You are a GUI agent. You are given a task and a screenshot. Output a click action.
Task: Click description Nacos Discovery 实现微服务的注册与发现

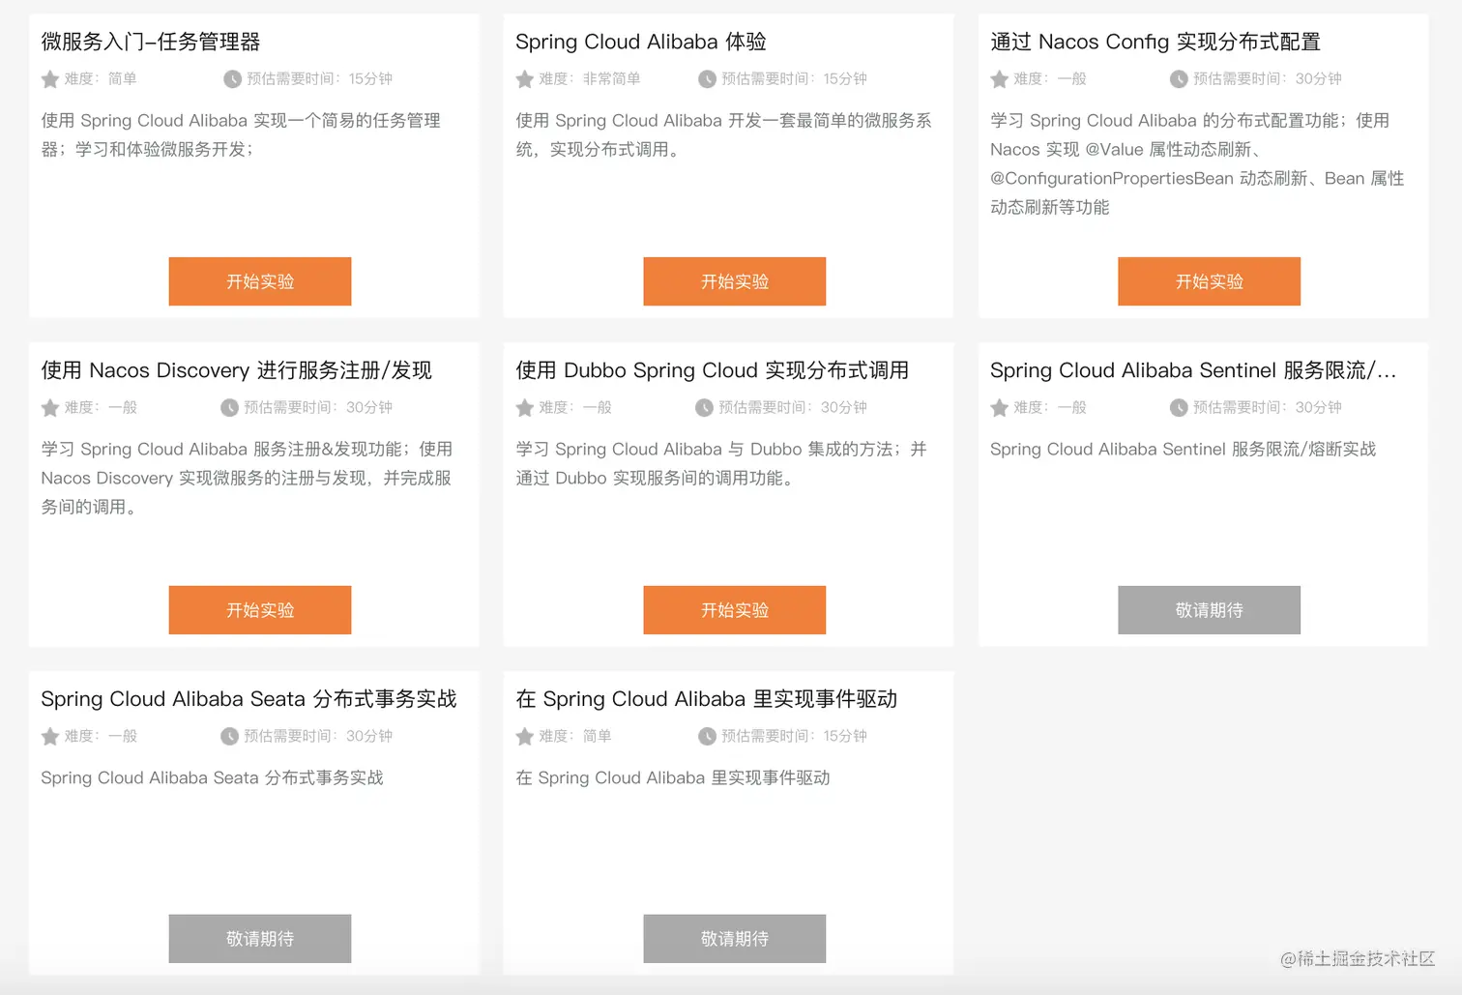tap(247, 479)
